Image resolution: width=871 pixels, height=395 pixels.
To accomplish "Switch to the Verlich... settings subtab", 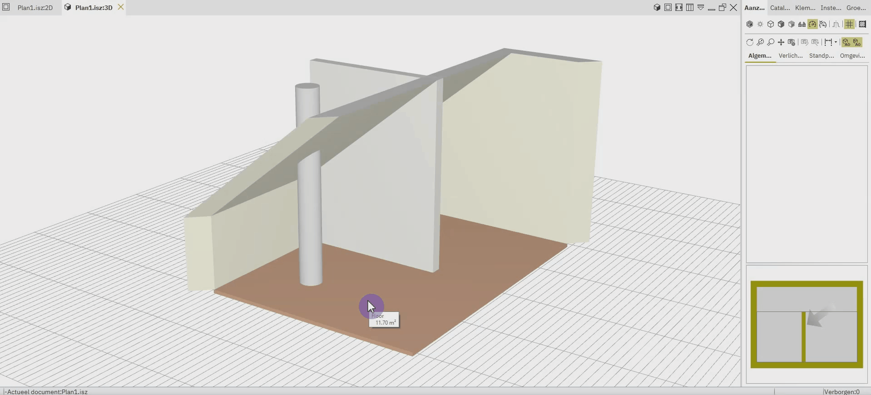I will point(791,55).
